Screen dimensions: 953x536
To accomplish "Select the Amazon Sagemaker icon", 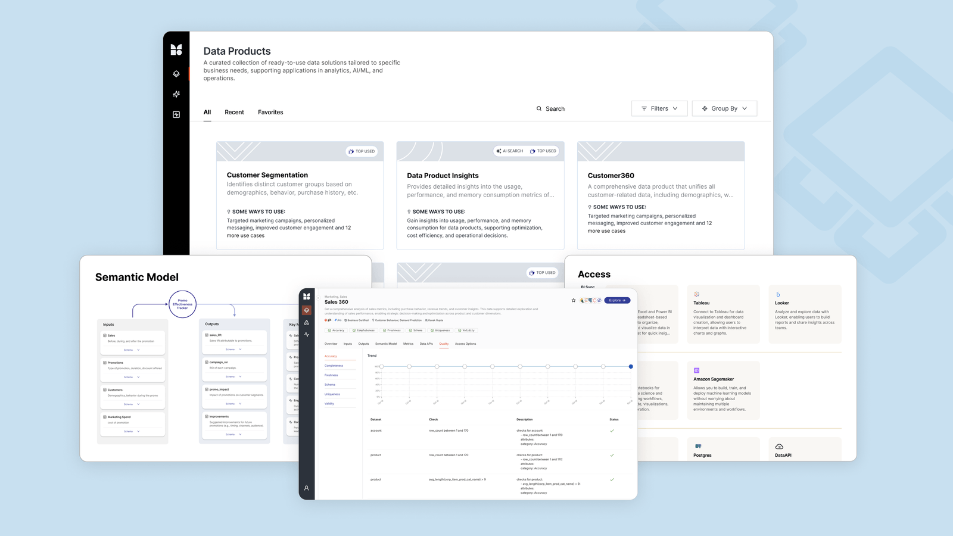I will 697,370.
